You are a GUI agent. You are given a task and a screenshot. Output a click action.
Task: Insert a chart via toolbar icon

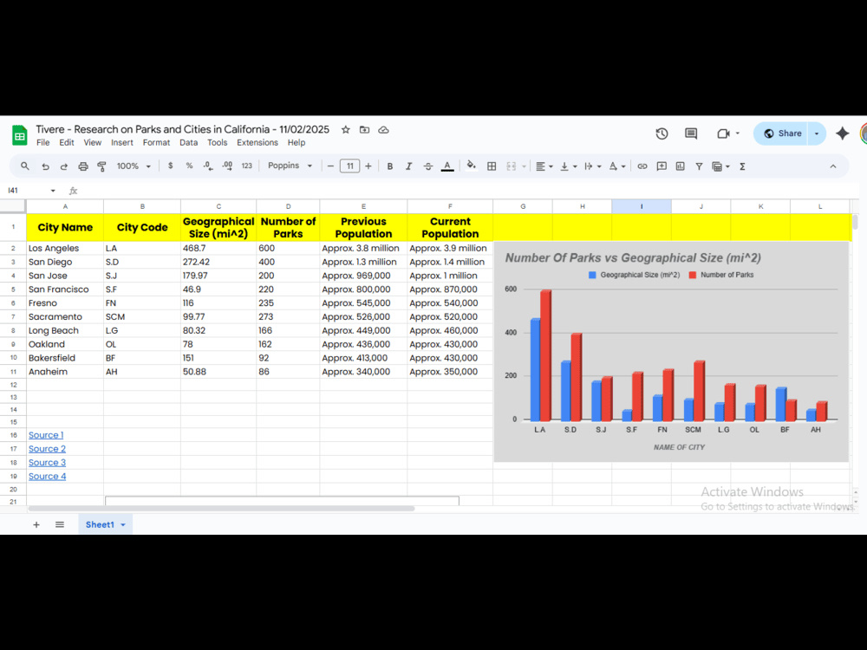click(x=680, y=166)
